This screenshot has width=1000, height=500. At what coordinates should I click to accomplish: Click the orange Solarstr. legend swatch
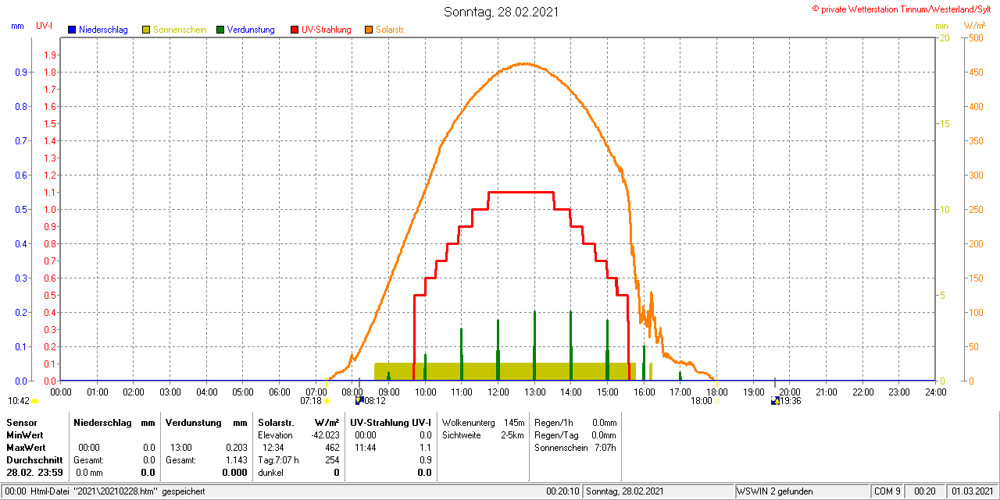point(369,30)
